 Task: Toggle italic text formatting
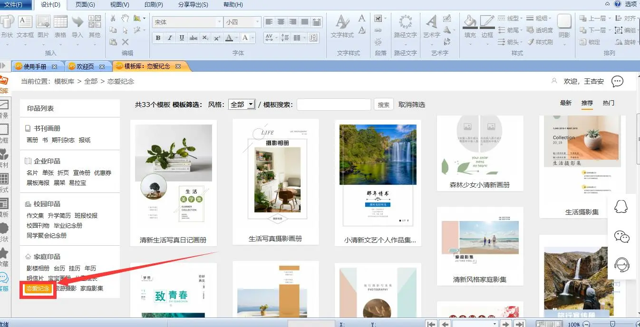(x=170, y=38)
